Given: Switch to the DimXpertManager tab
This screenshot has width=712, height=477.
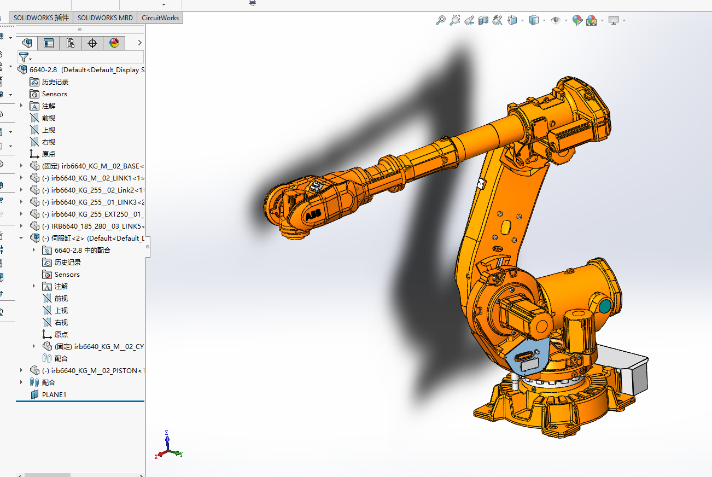Looking at the screenshot, I should pos(92,43).
